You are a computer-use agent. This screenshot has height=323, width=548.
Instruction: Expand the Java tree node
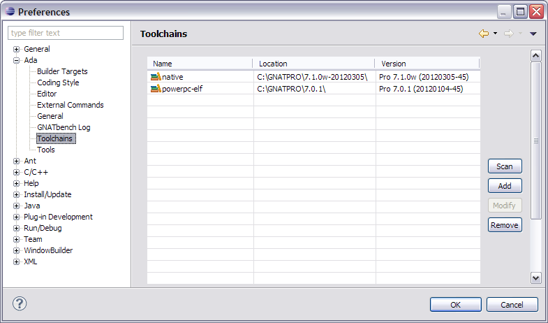tap(16, 206)
